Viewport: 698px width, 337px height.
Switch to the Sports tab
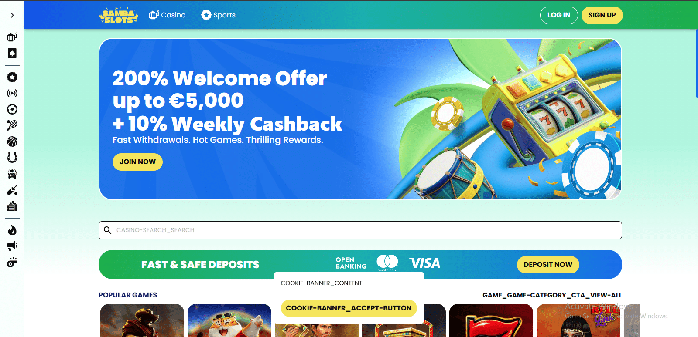point(218,15)
